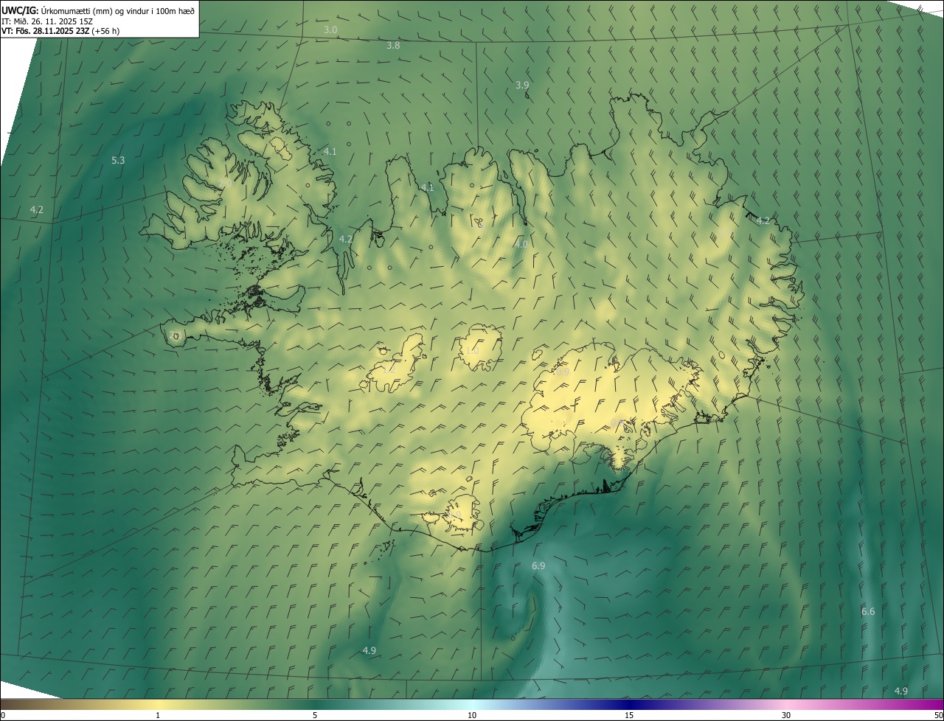The image size is (944, 721).
Task: Select the 3.9 value over the northern sea
Action: tap(522, 86)
